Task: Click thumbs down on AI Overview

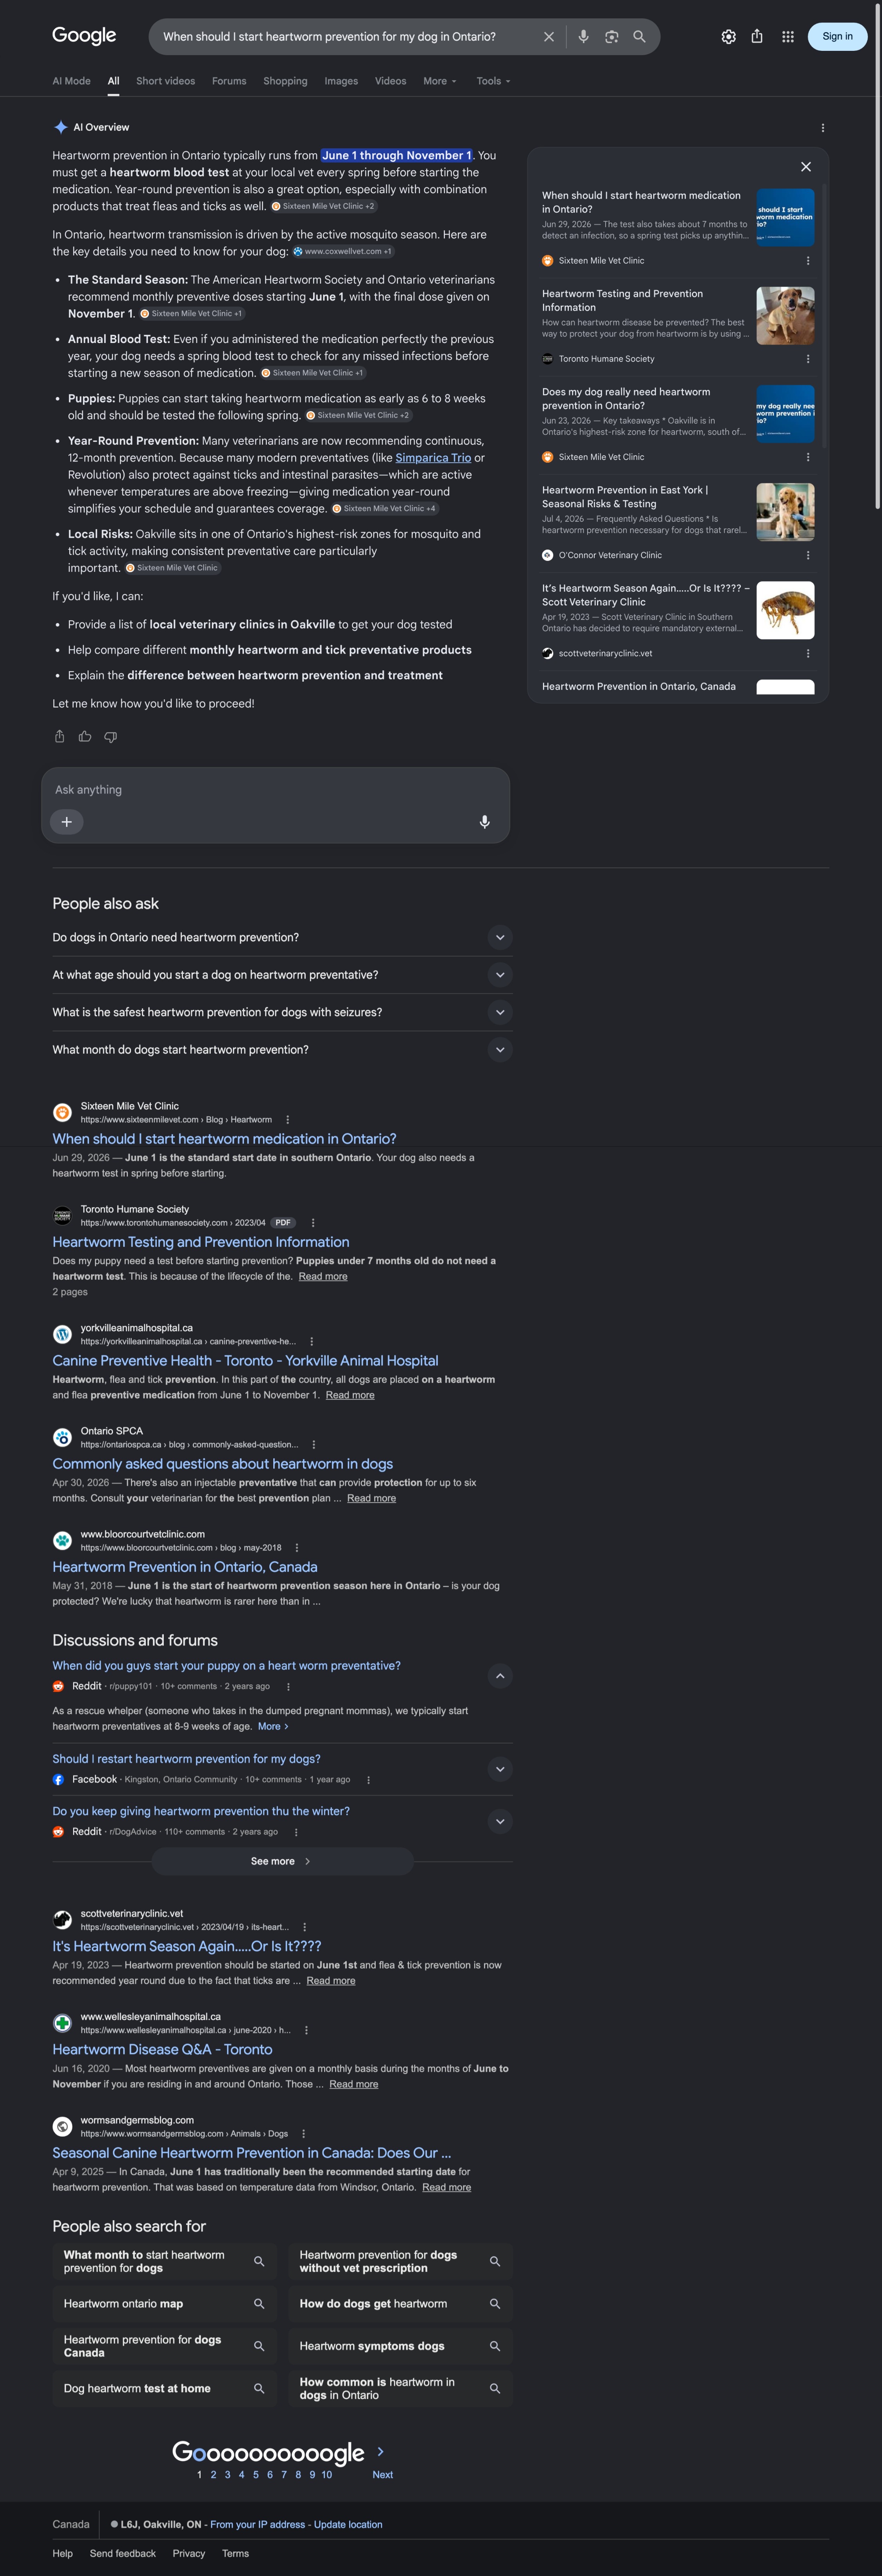Action: (111, 737)
